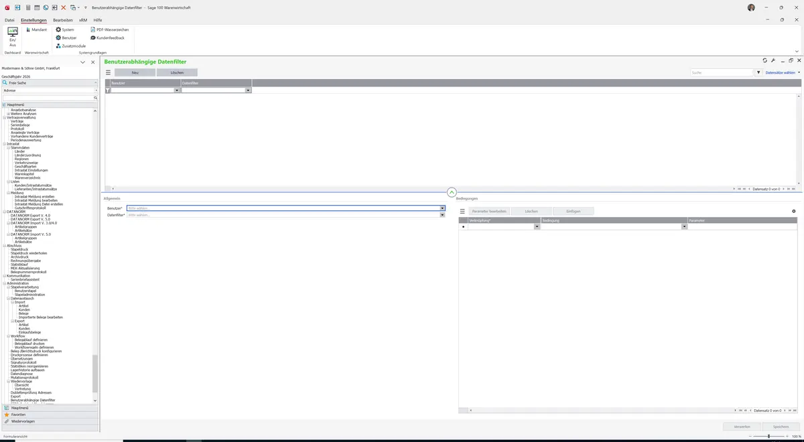Select Intrastat Einstellungen tree item
Image resolution: width=804 pixels, height=442 pixels.
point(31,170)
